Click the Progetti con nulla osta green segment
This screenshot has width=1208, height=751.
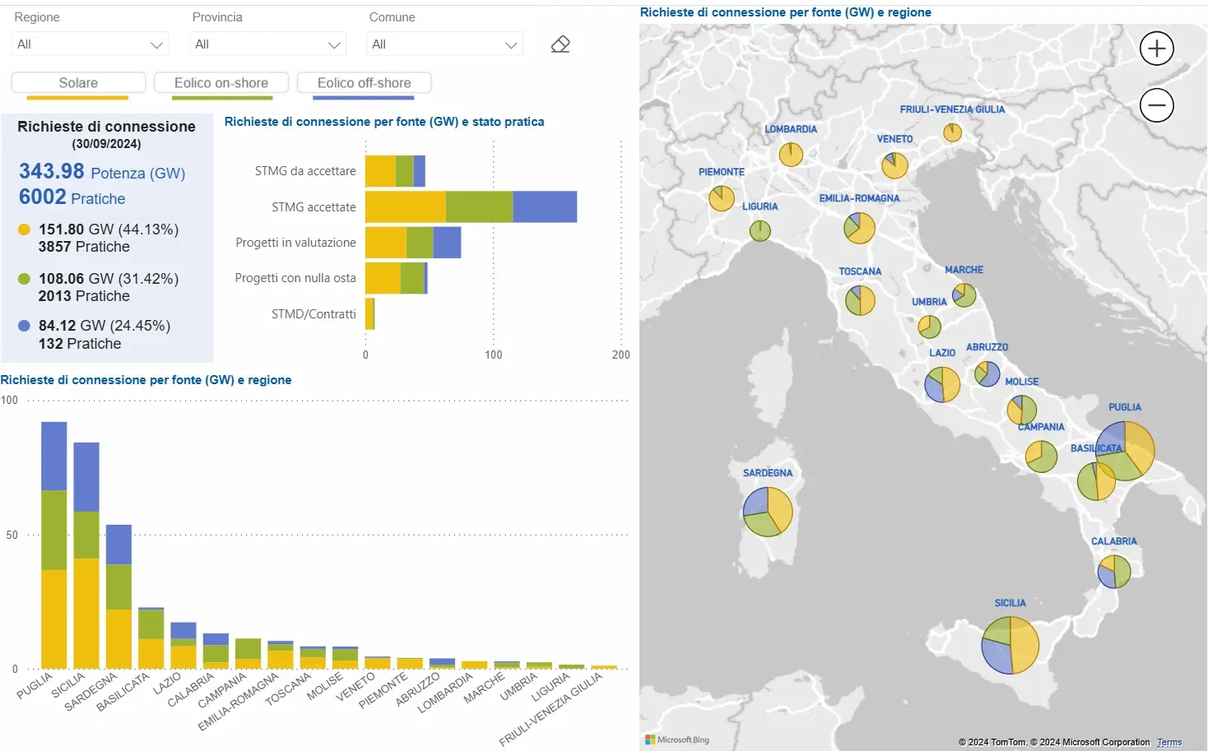[412, 278]
